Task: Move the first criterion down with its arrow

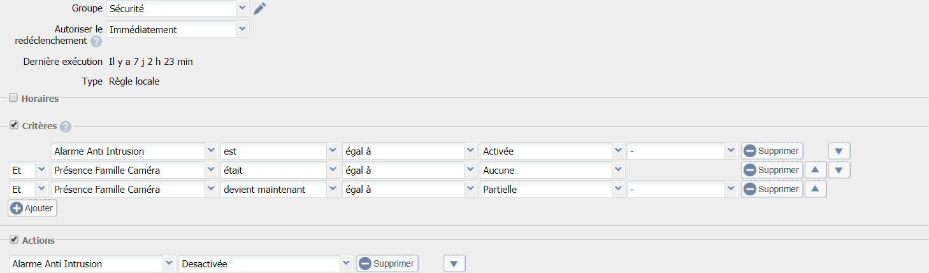Action: (839, 151)
